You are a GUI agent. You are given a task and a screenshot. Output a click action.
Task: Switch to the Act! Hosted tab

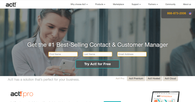click(x=154, y=79)
